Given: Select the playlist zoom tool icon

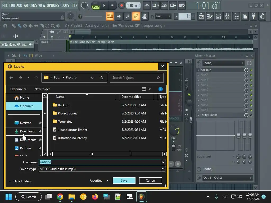Looking at the screenshot, I should click(x=53, y=26).
